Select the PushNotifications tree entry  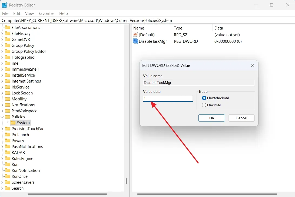coord(27,146)
